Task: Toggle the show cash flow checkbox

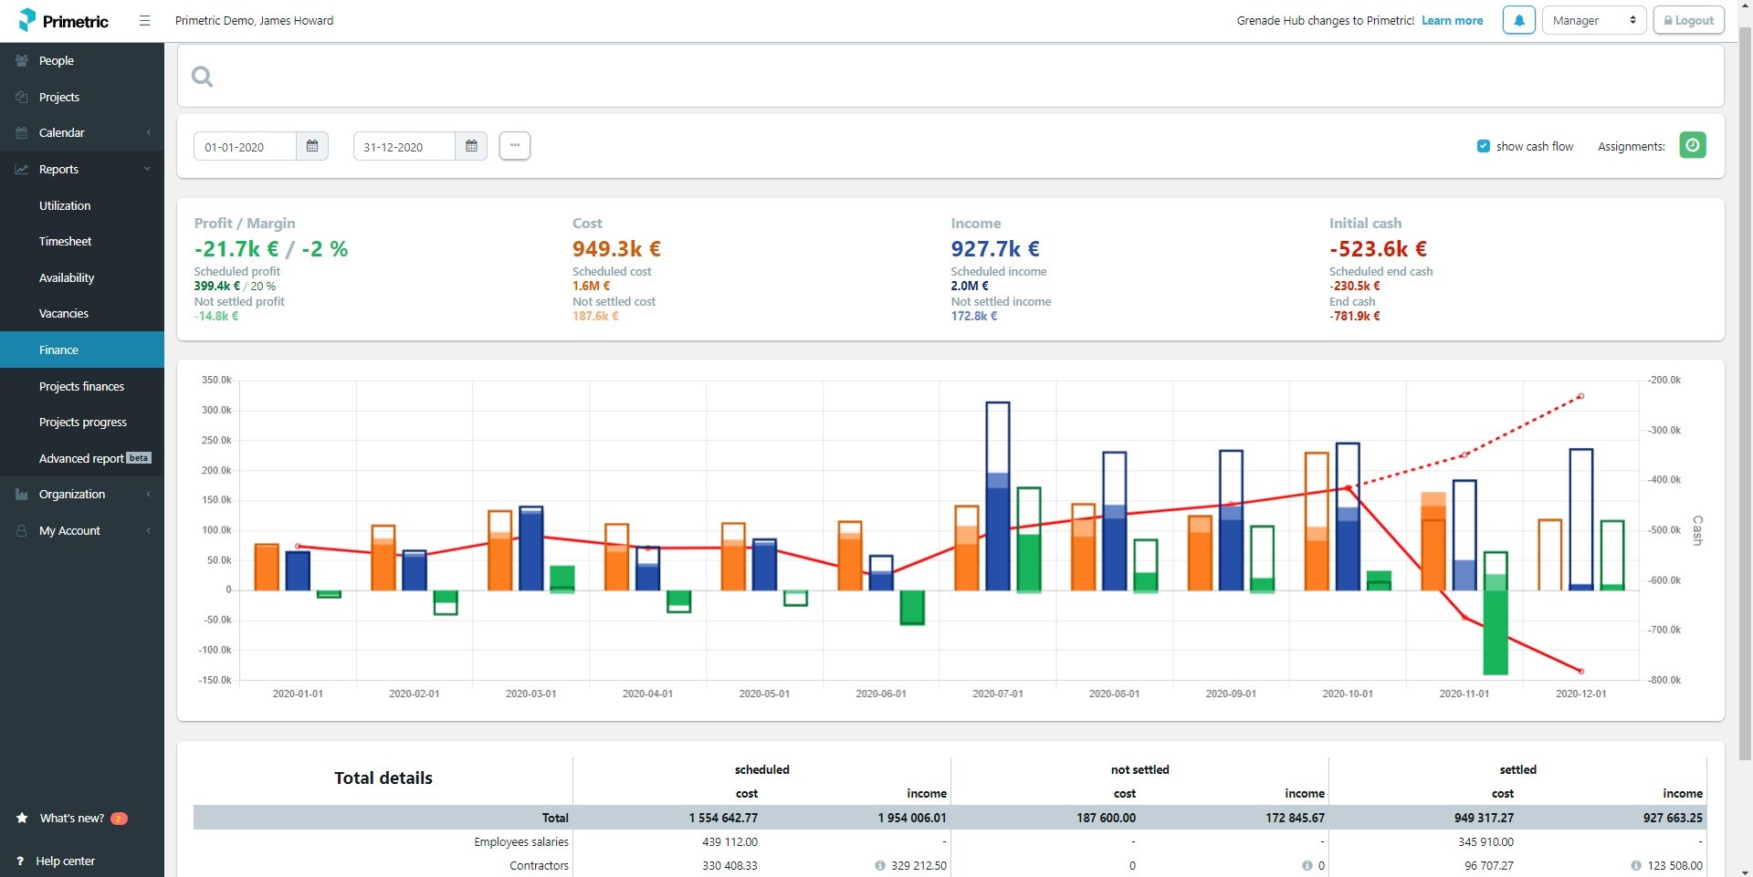Action: pos(1484,146)
